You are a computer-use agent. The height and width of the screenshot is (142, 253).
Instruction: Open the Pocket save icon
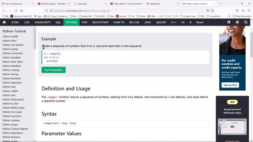pos(237,11)
